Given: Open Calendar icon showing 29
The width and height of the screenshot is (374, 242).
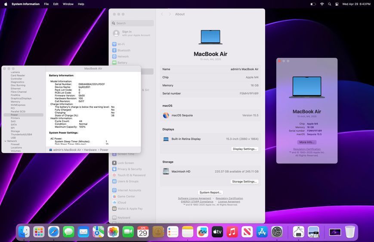Looking at the screenshot, I should 143,232.
